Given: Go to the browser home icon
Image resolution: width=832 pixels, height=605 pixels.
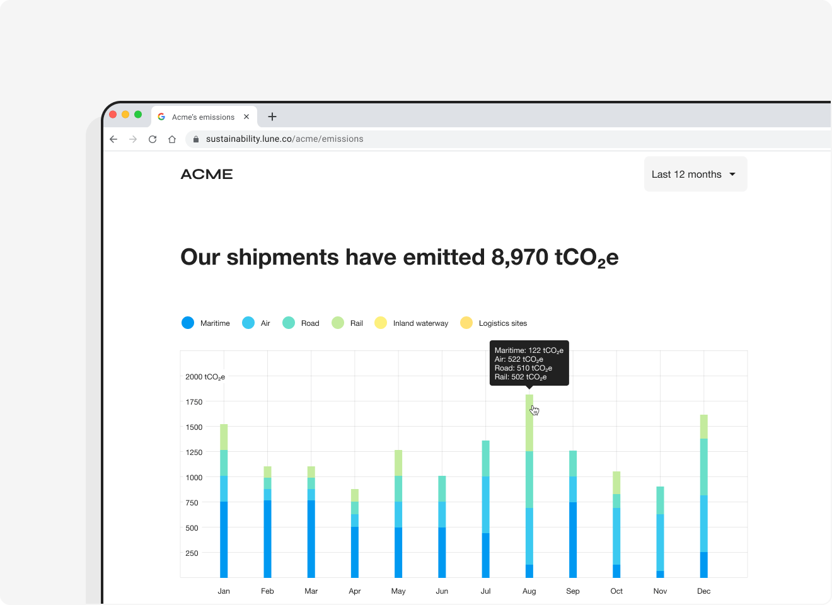Looking at the screenshot, I should (x=172, y=139).
